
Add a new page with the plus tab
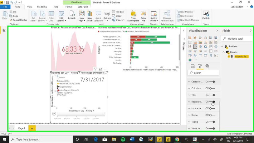[x=32, y=128]
